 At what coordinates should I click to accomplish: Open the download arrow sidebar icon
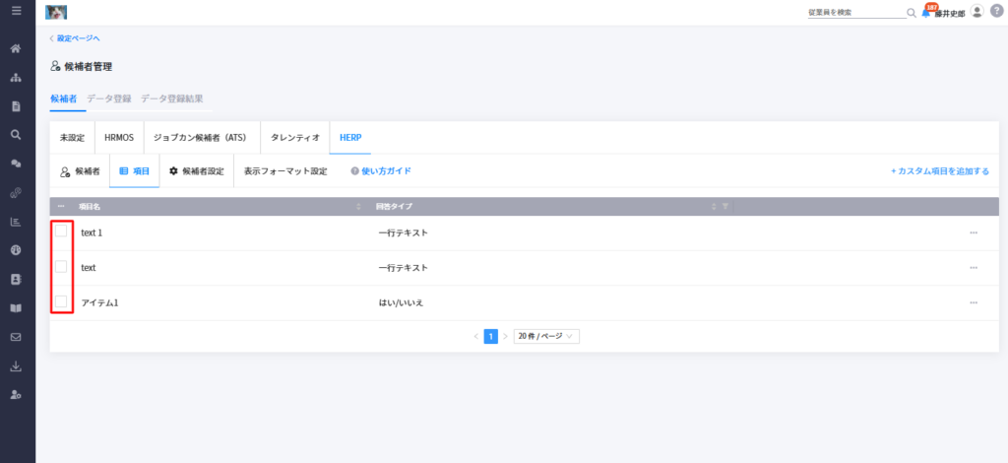coord(16,366)
